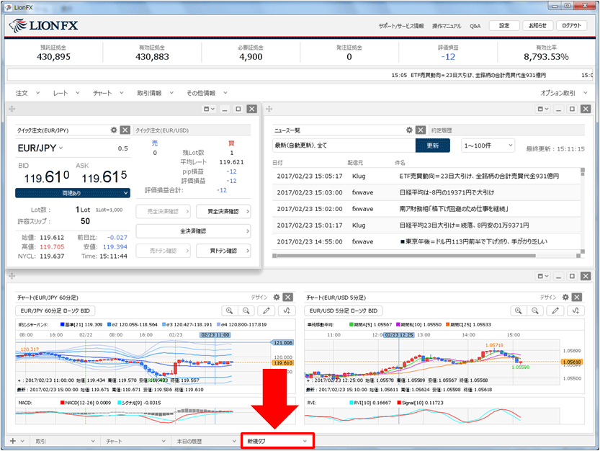Image resolution: width=600 pixels, height=451 pixels.
Task: Select the チャート bottom tab
Action: coord(136,441)
